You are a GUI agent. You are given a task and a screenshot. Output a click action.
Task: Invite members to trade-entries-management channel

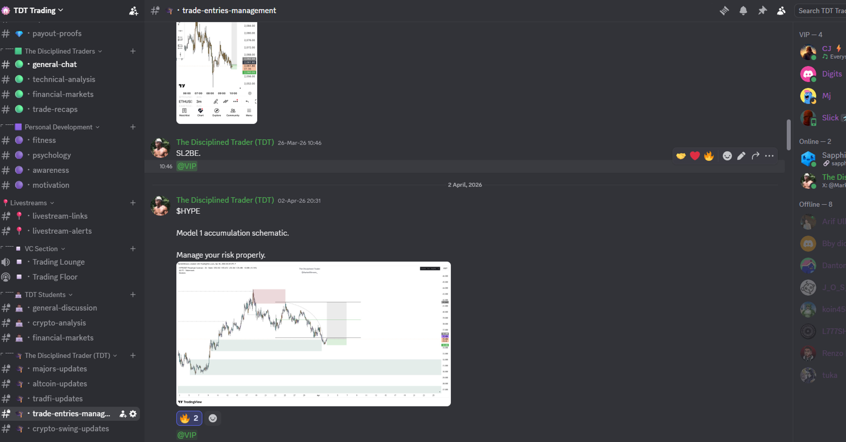tap(123, 414)
